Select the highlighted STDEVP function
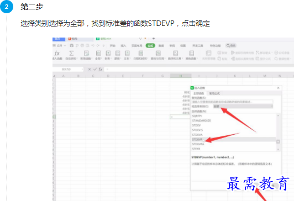Screen dimensions: 294x201 point(234,139)
